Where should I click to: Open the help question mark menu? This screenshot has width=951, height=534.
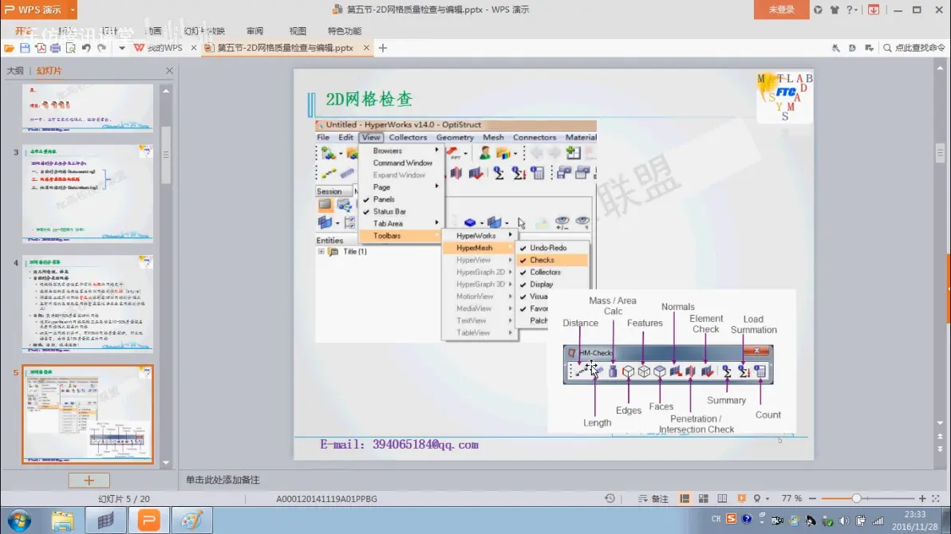(852, 10)
